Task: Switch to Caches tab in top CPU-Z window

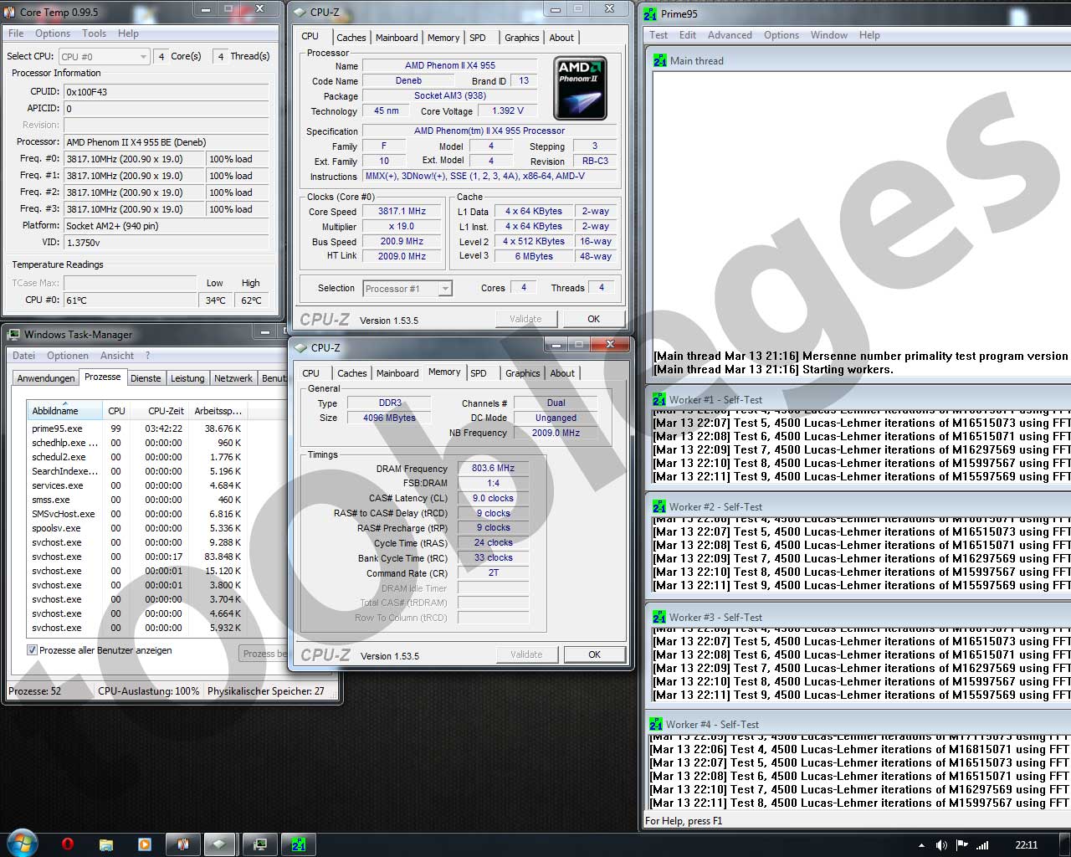Action: pos(351,38)
